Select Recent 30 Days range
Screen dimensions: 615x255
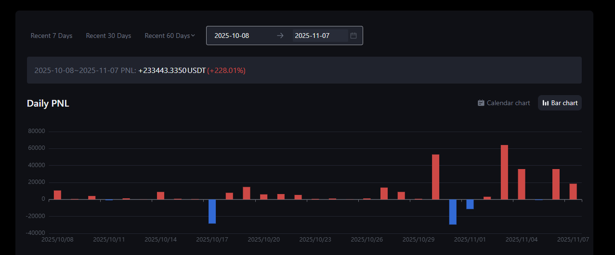coord(109,36)
